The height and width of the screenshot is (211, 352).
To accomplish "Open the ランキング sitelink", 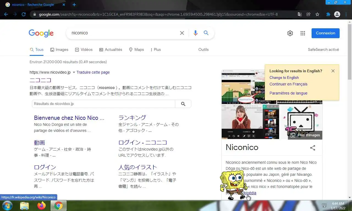I will coord(132,118).
